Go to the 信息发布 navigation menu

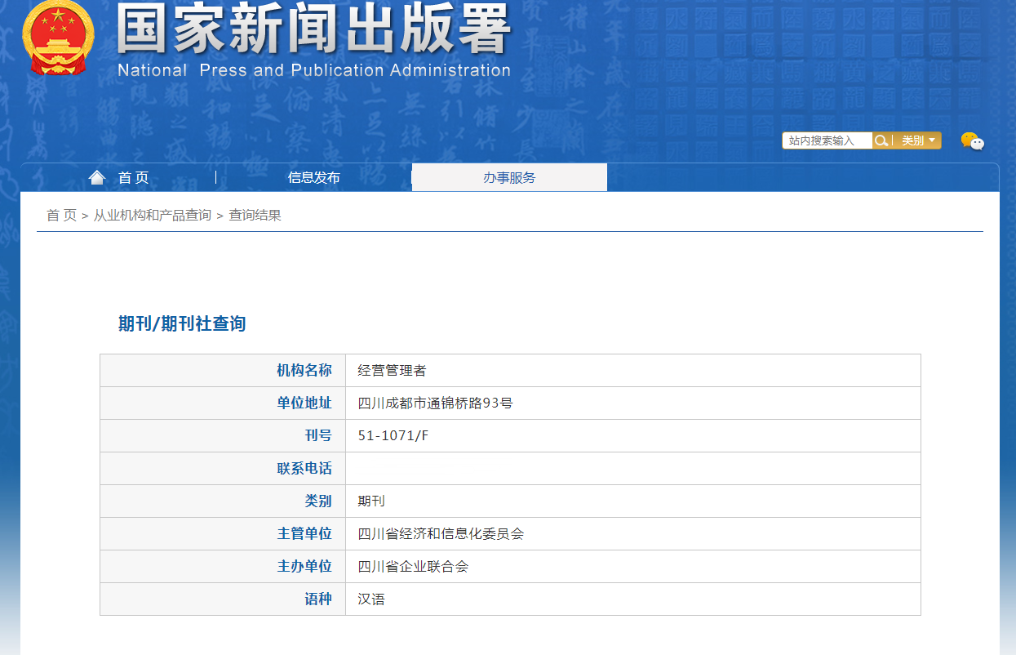[313, 178]
